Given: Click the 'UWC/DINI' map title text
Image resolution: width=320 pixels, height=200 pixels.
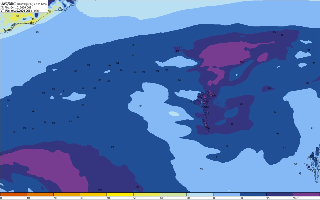Looking at the screenshot, I should (8, 3).
